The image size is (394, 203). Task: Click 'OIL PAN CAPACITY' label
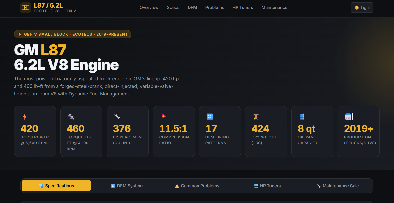click(x=308, y=140)
